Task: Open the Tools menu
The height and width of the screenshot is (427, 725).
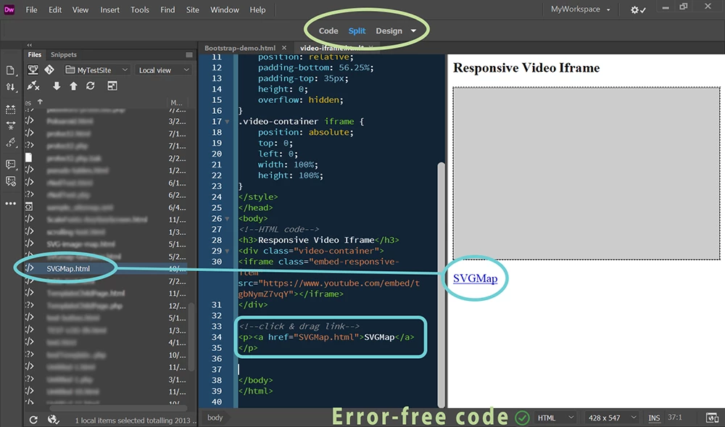Action: [140, 9]
